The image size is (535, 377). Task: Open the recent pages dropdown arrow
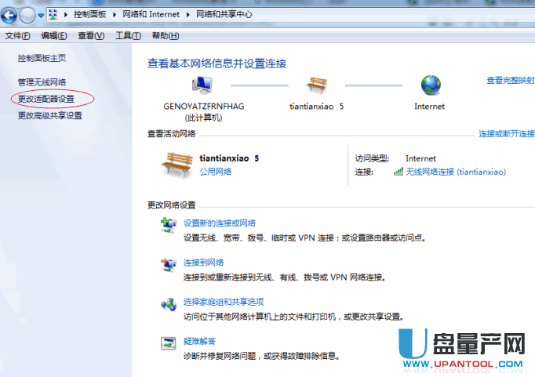point(41,15)
